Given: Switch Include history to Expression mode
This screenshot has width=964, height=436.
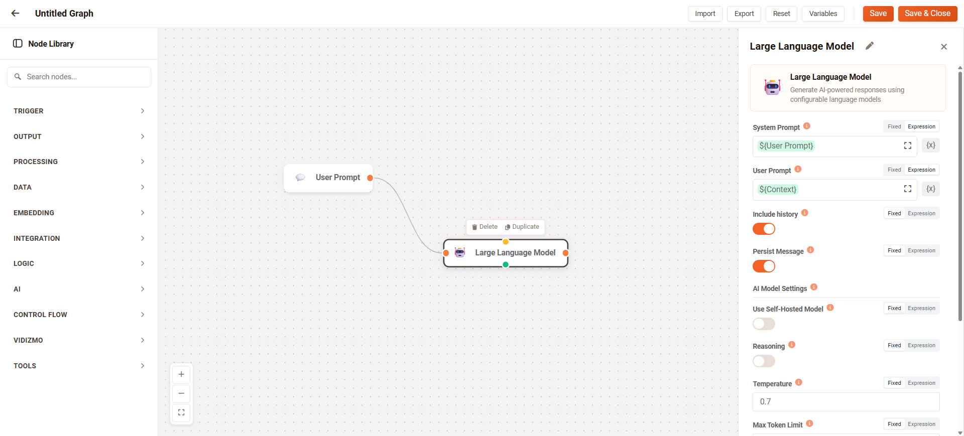Looking at the screenshot, I should coord(921,213).
